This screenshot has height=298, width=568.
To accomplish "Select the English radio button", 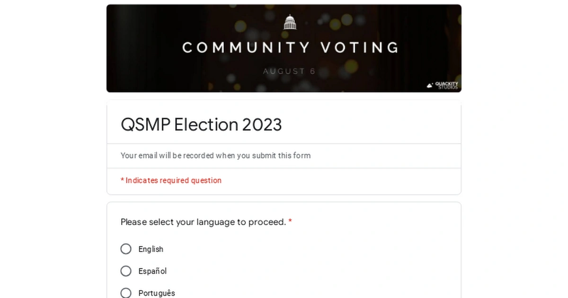I will click(x=126, y=249).
